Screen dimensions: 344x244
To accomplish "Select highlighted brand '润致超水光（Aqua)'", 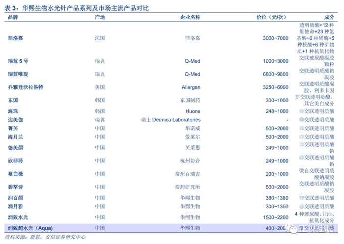I will tap(30, 228).
